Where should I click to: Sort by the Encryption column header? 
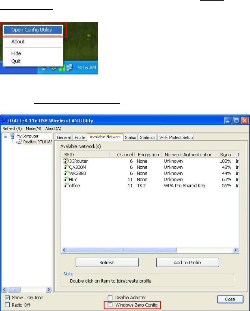coord(148,155)
